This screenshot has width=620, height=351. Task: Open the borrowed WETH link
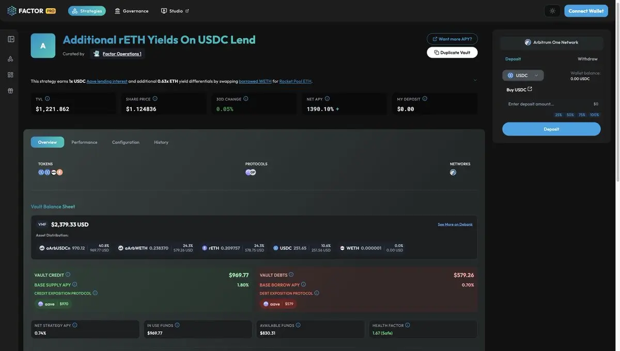[x=255, y=81]
